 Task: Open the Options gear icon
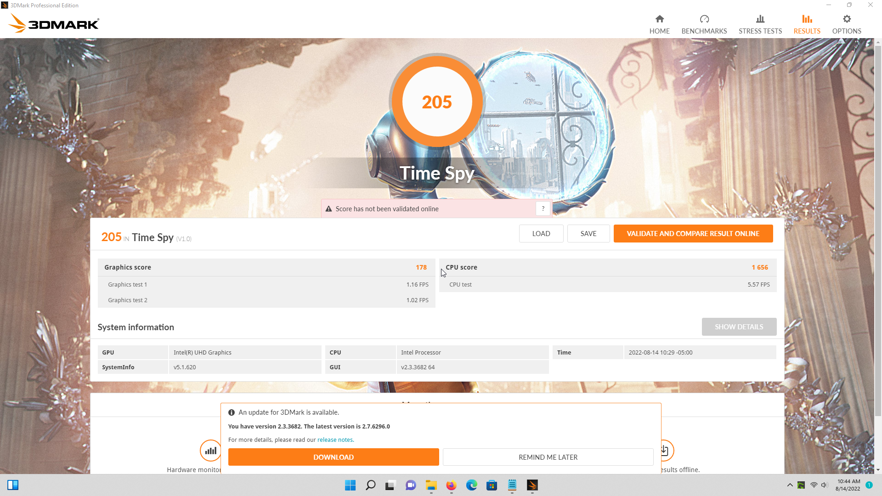click(x=846, y=19)
